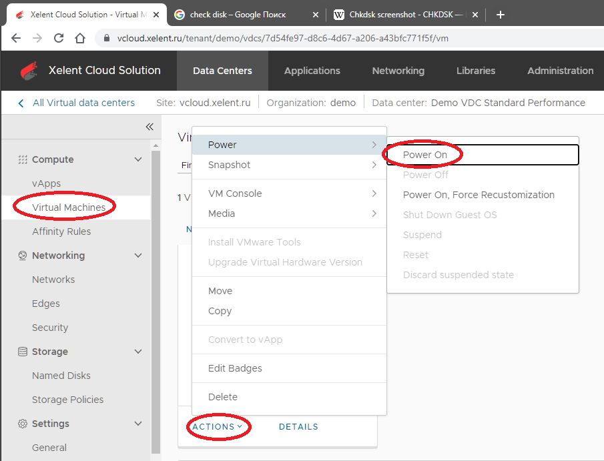
Task: Open the ACTIONS dropdown
Action: [218, 427]
